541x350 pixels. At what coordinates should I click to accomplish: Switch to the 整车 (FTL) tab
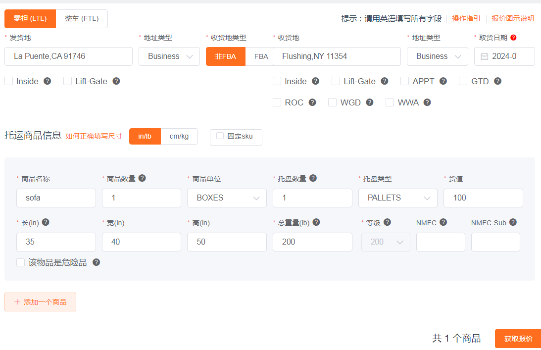(x=82, y=19)
